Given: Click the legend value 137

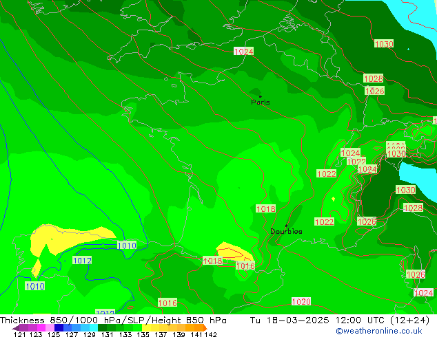Looking at the screenshot, I should point(161,334).
